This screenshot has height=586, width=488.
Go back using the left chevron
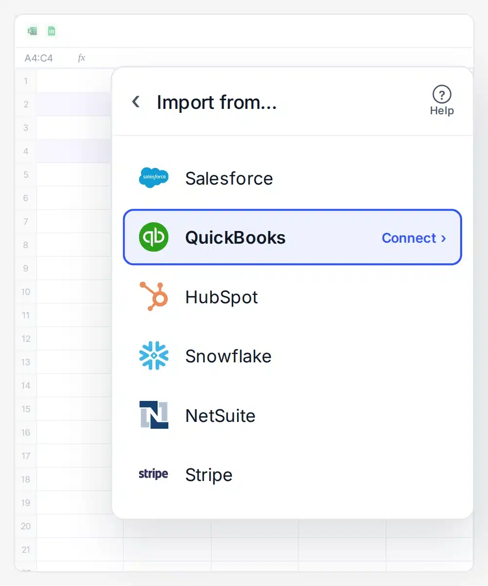[x=136, y=102]
